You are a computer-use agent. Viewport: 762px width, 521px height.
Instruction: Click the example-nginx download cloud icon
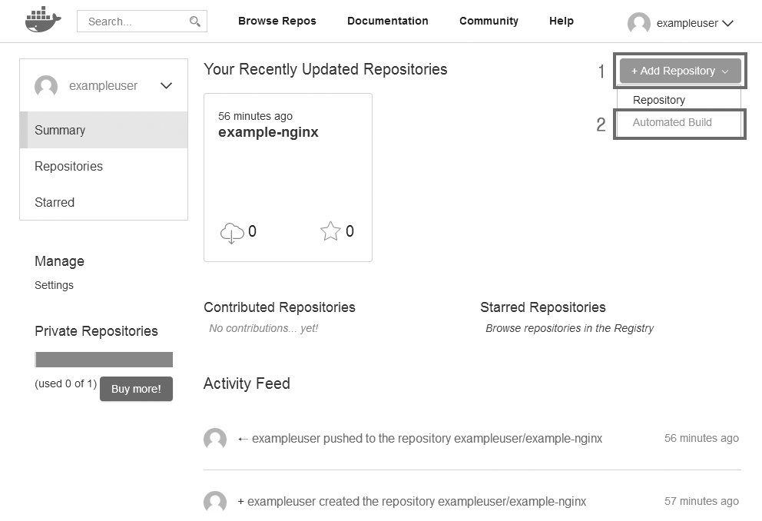(x=232, y=232)
